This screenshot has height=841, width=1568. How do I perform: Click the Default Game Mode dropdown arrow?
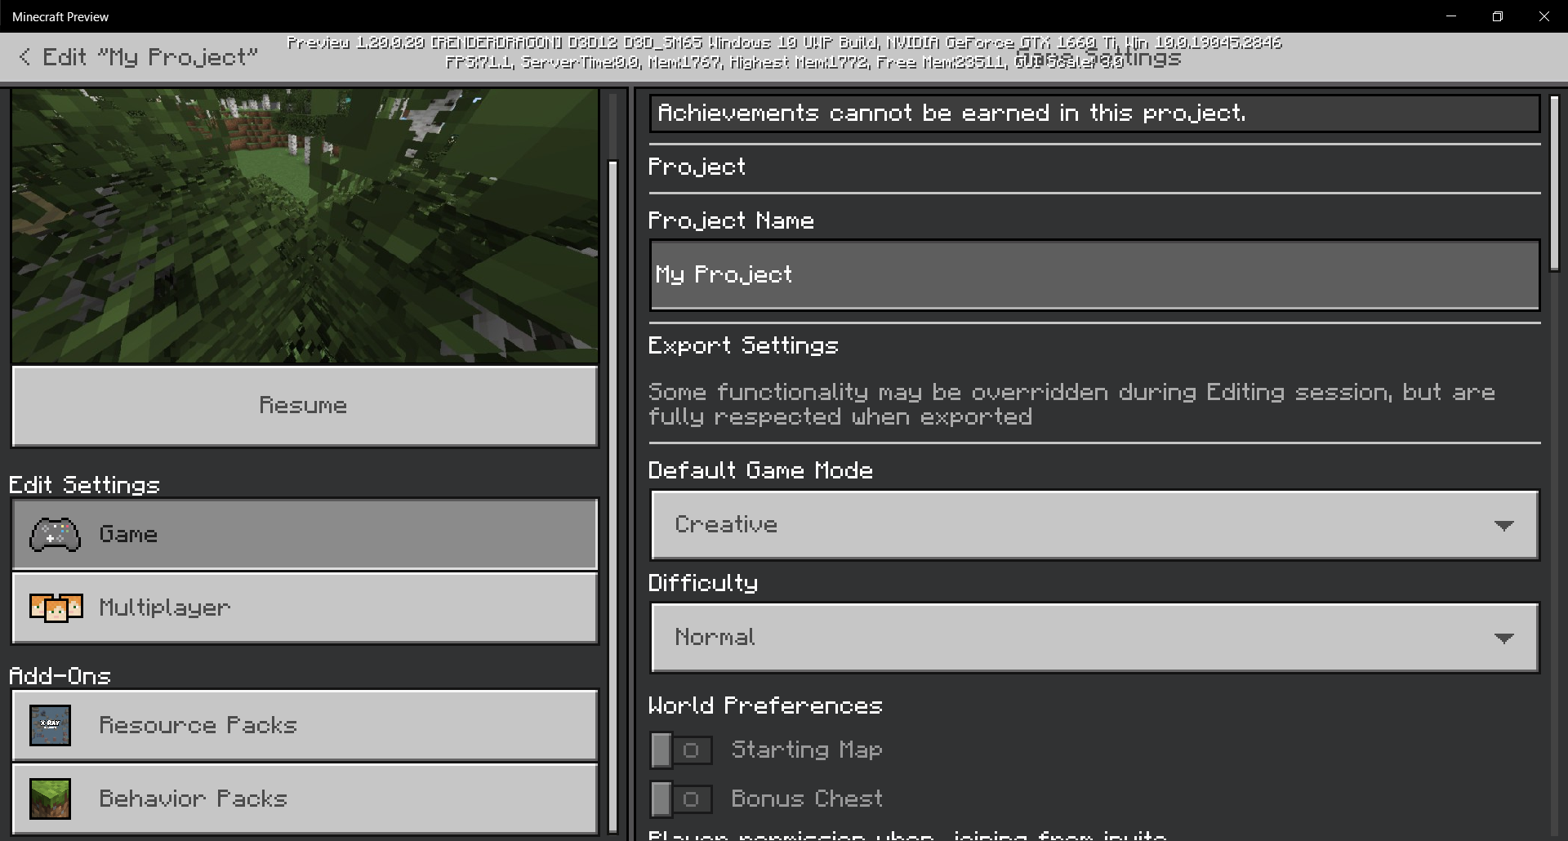tap(1505, 526)
